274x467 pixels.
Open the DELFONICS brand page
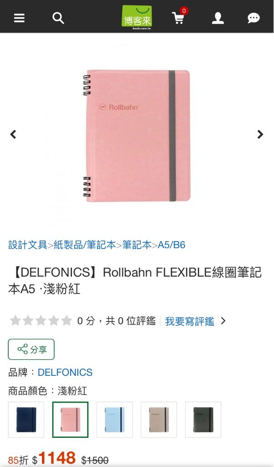click(65, 372)
